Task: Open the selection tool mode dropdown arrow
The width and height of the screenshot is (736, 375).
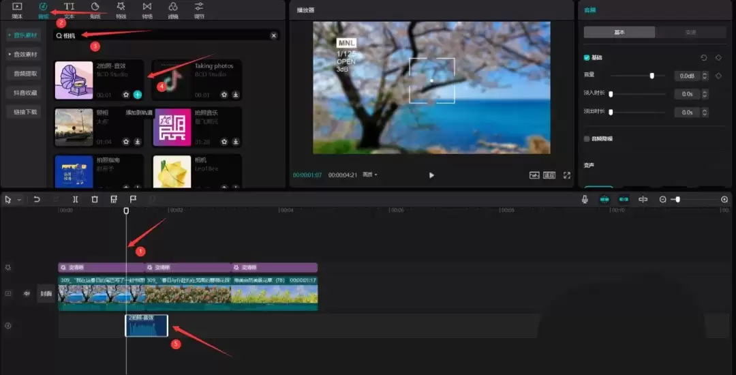Action: [x=19, y=200]
